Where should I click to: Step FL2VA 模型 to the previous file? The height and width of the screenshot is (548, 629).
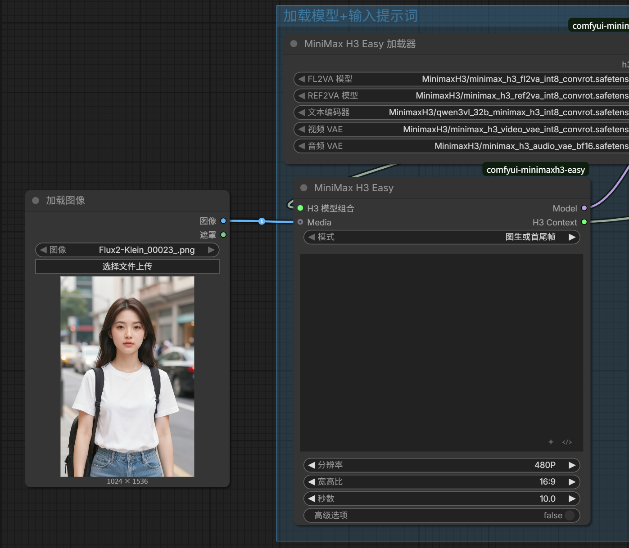[x=302, y=79]
